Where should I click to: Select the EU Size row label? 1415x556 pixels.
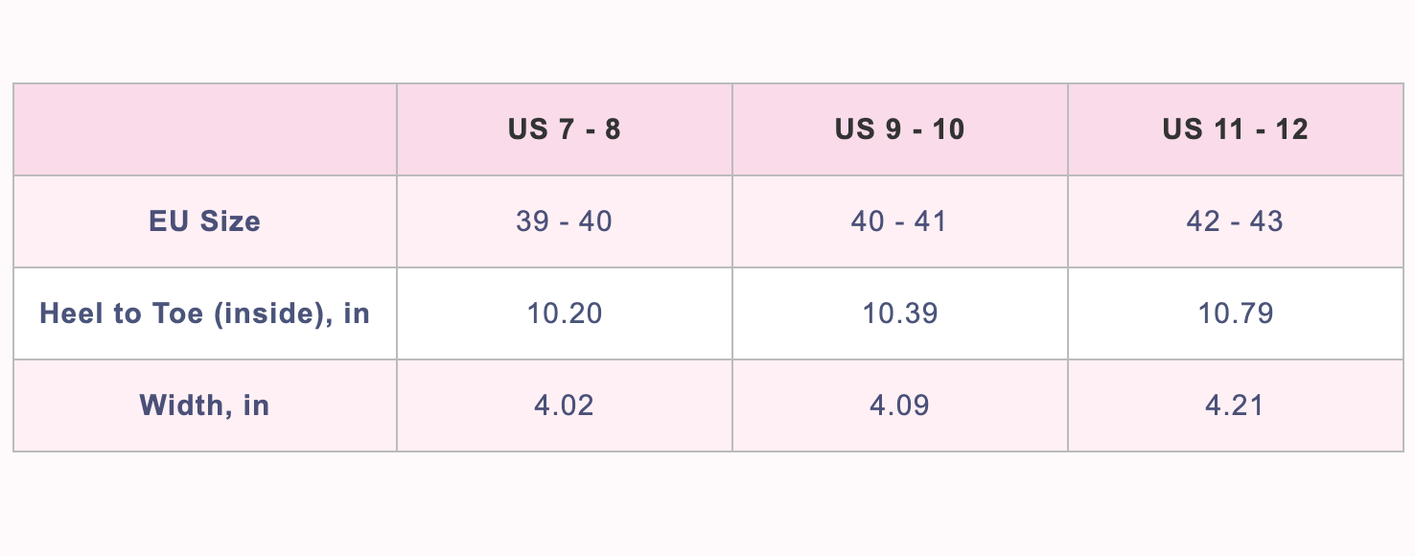tap(205, 221)
